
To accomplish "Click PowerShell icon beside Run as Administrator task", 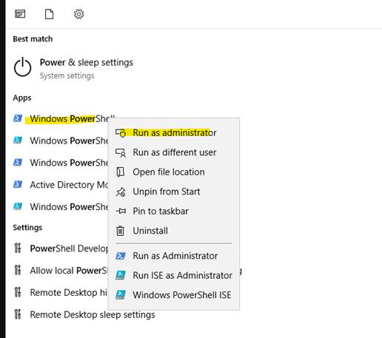I will 121,256.
